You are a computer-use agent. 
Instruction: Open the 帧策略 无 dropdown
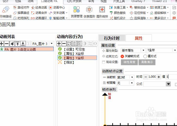click(x=132, y=83)
